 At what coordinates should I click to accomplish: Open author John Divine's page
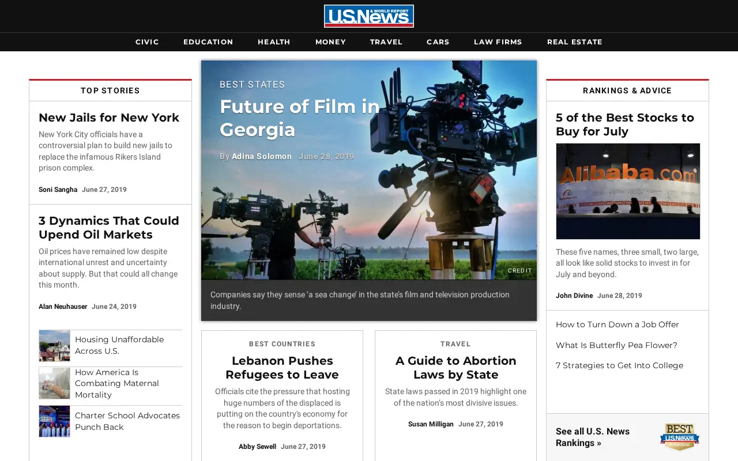tap(574, 296)
